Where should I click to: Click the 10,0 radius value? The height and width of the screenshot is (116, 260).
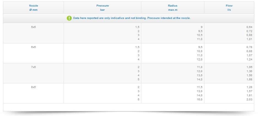[200, 51]
